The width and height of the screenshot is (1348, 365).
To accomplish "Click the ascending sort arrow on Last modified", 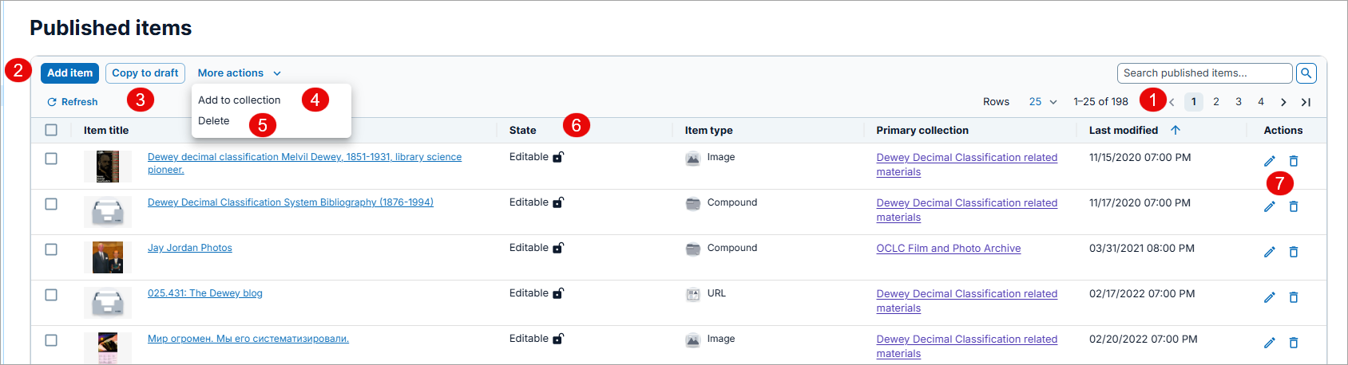I will click(x=1176, y=130).
